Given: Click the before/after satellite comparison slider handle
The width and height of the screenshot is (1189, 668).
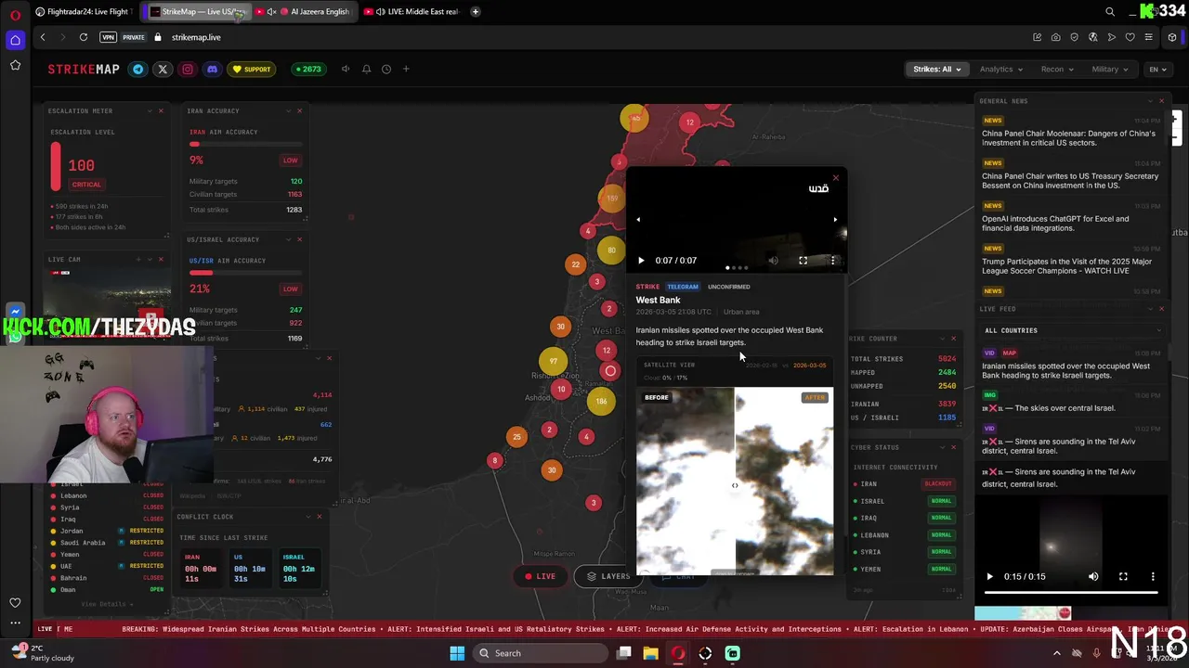Looking at the screenshot, I should point(735,485).
